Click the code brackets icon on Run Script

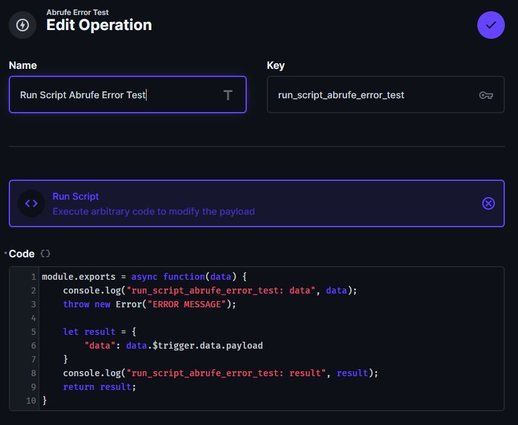pos(31,203)
